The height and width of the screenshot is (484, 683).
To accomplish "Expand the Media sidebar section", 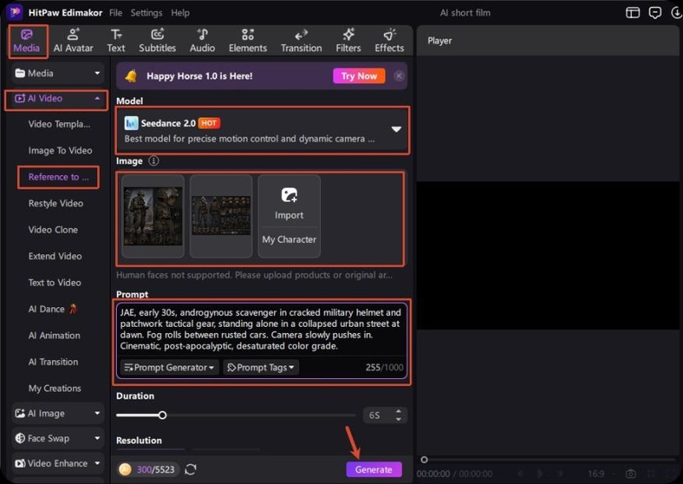I will (57, 73).
